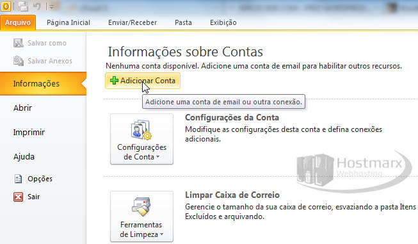Screen dimensions: 418x244
Task: Click the Configurações da Conta heading text
Action: [232, 117]
